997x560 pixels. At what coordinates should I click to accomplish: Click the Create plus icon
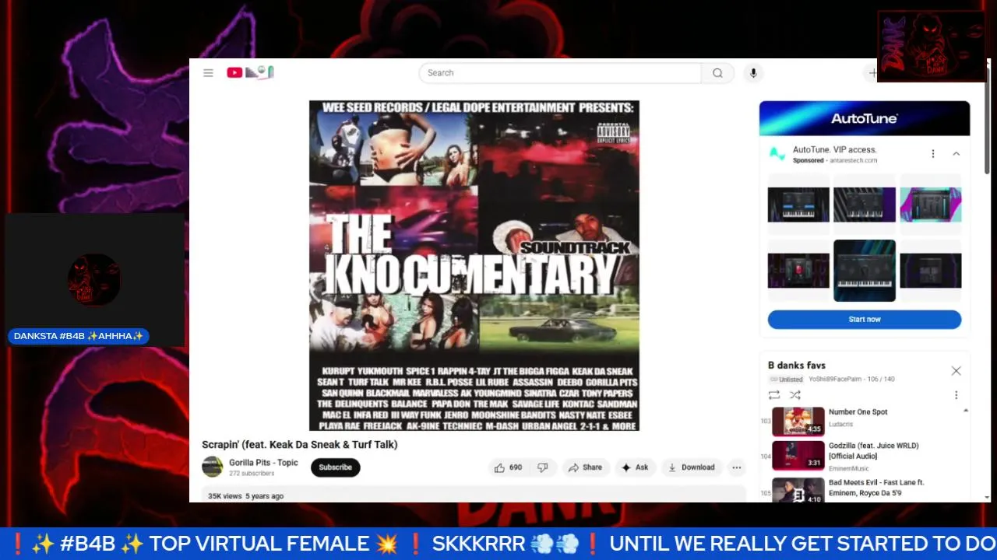[x=873, y=73]
